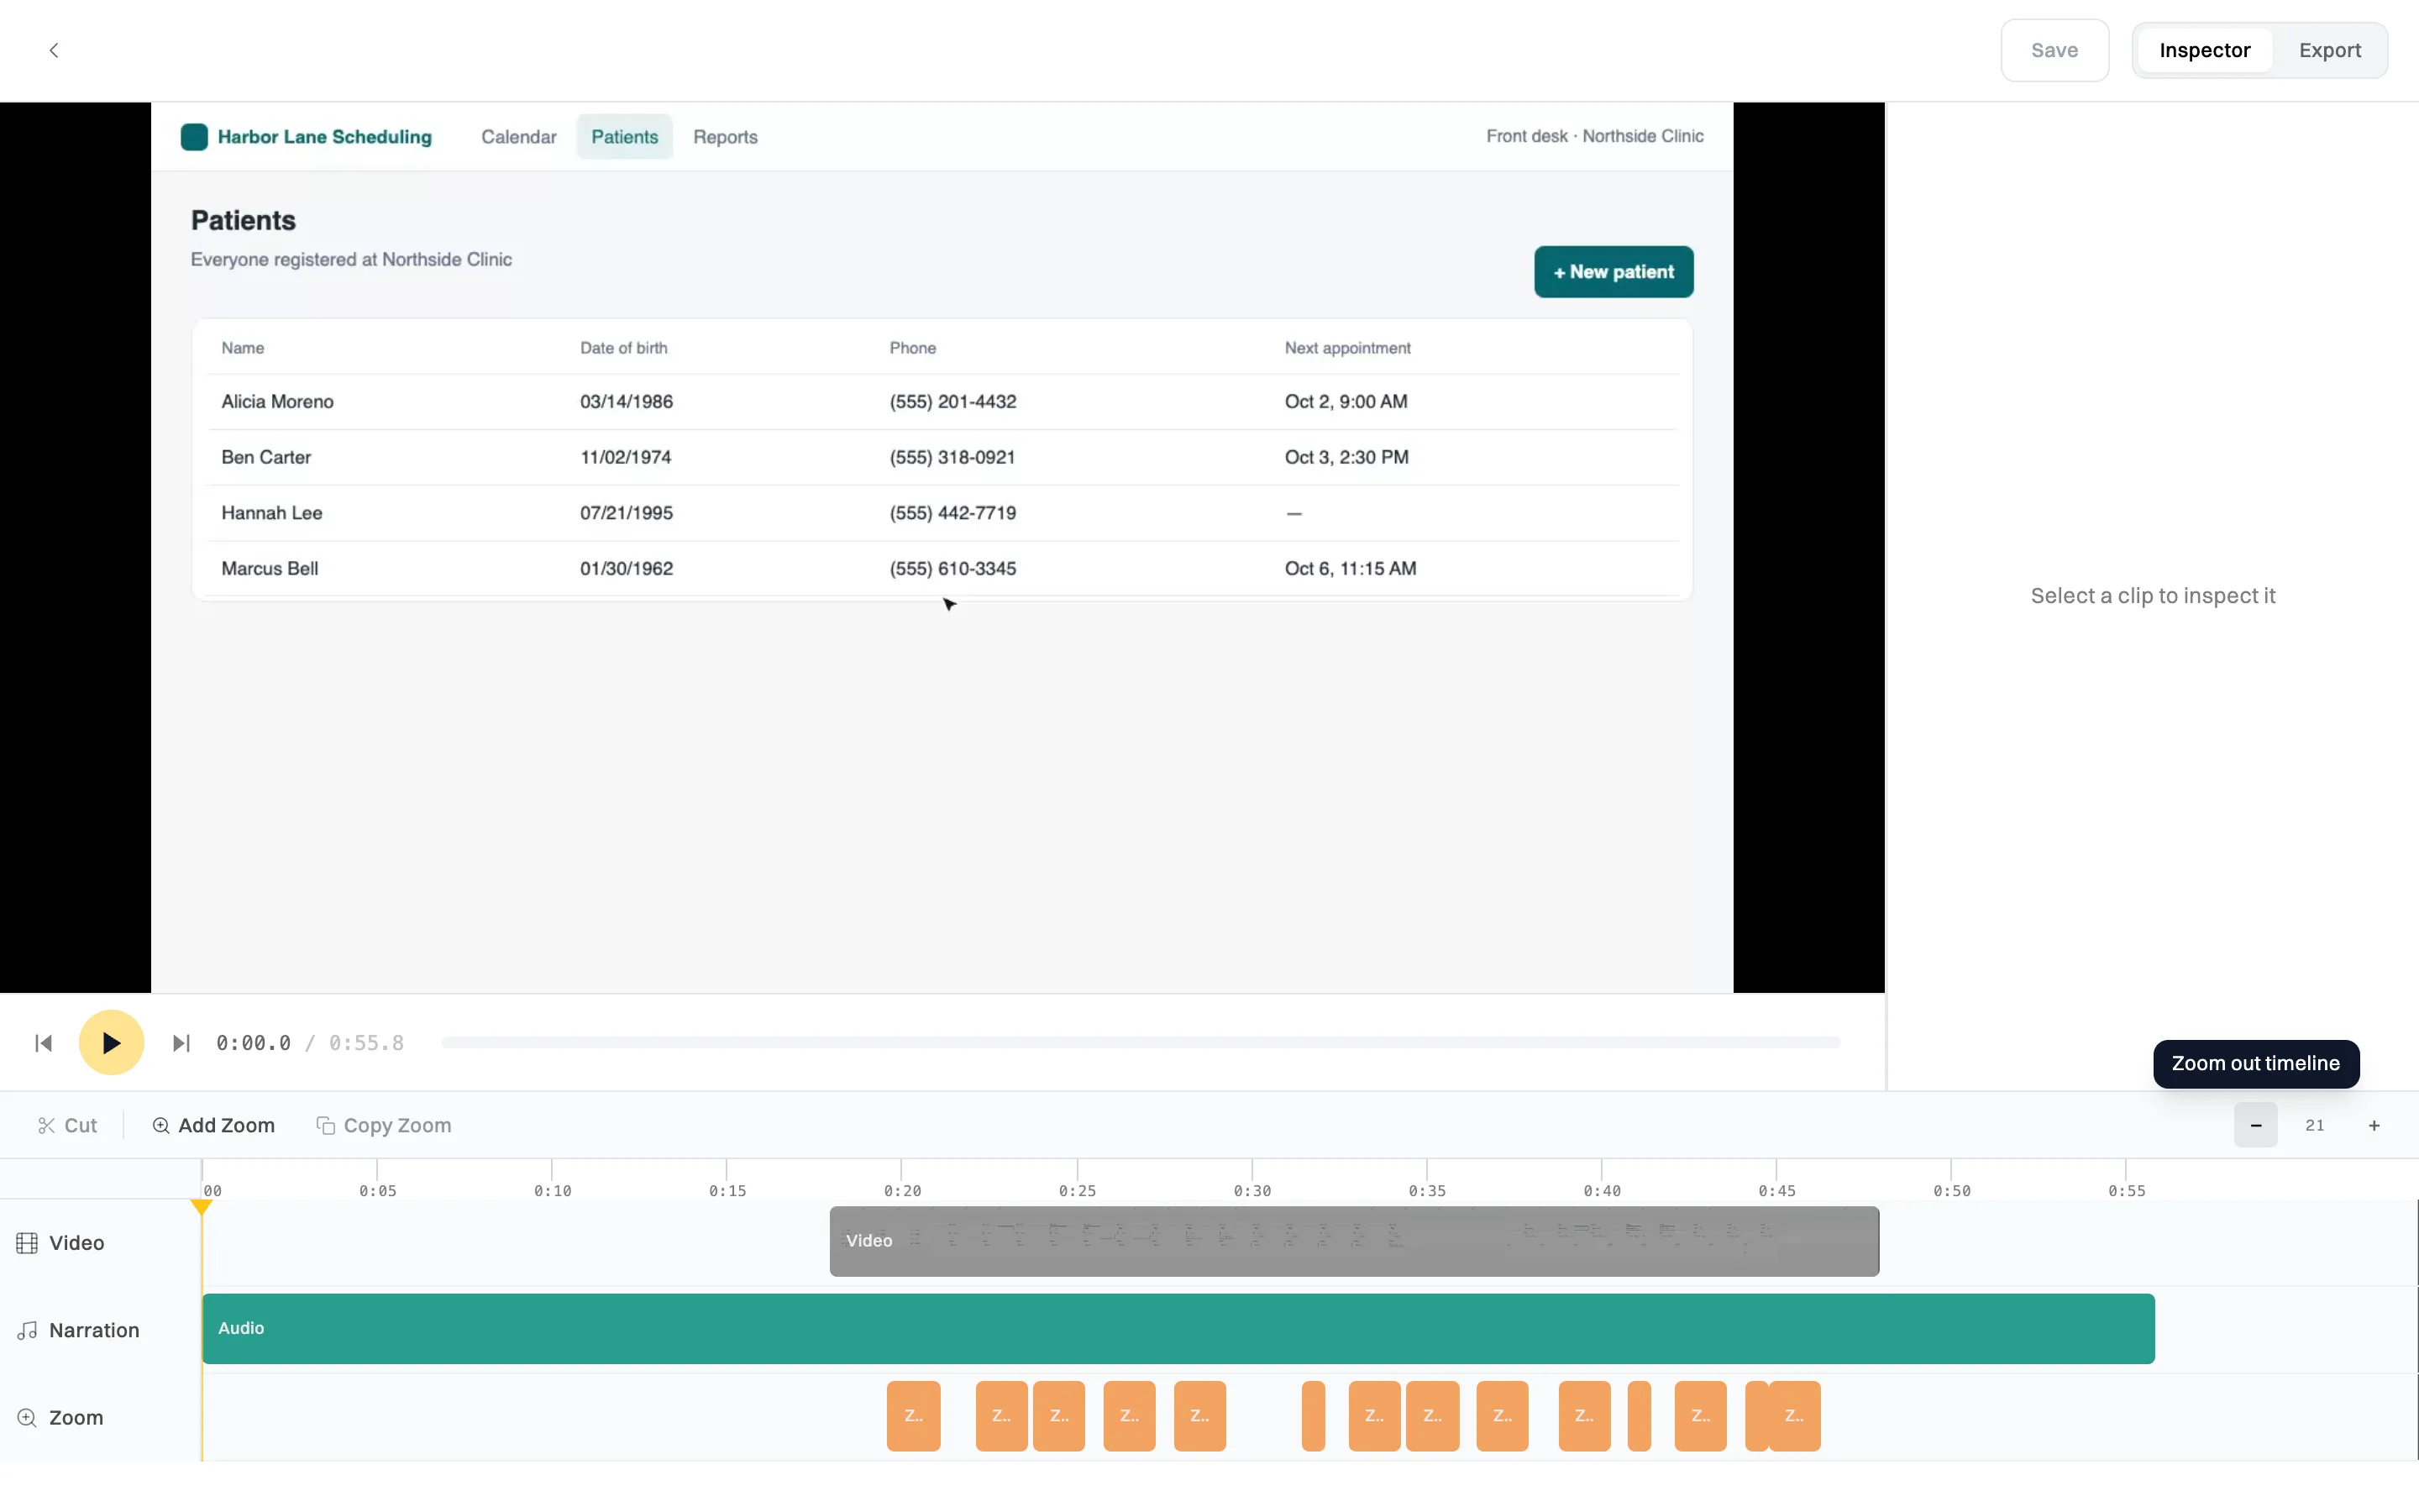The image size is (2419, 1512).
Task: Click the playhead marker at timeline start
Action: (x=202, y=1207)
